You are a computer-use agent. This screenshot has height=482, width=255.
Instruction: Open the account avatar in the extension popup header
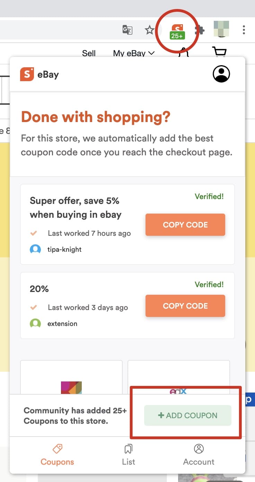pyautogui.click(x=221, y=74)
